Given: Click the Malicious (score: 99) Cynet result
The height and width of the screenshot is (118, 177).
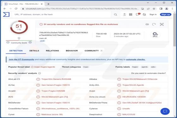Looking at the screenshot, I should pyautogui.click(x=52, y=115).
